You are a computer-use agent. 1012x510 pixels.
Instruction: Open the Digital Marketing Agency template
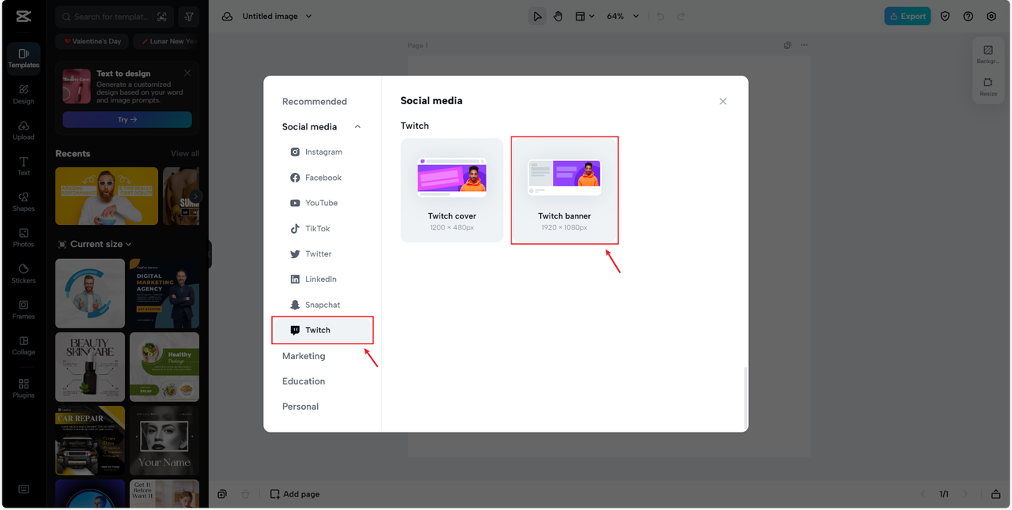[164, 294]
